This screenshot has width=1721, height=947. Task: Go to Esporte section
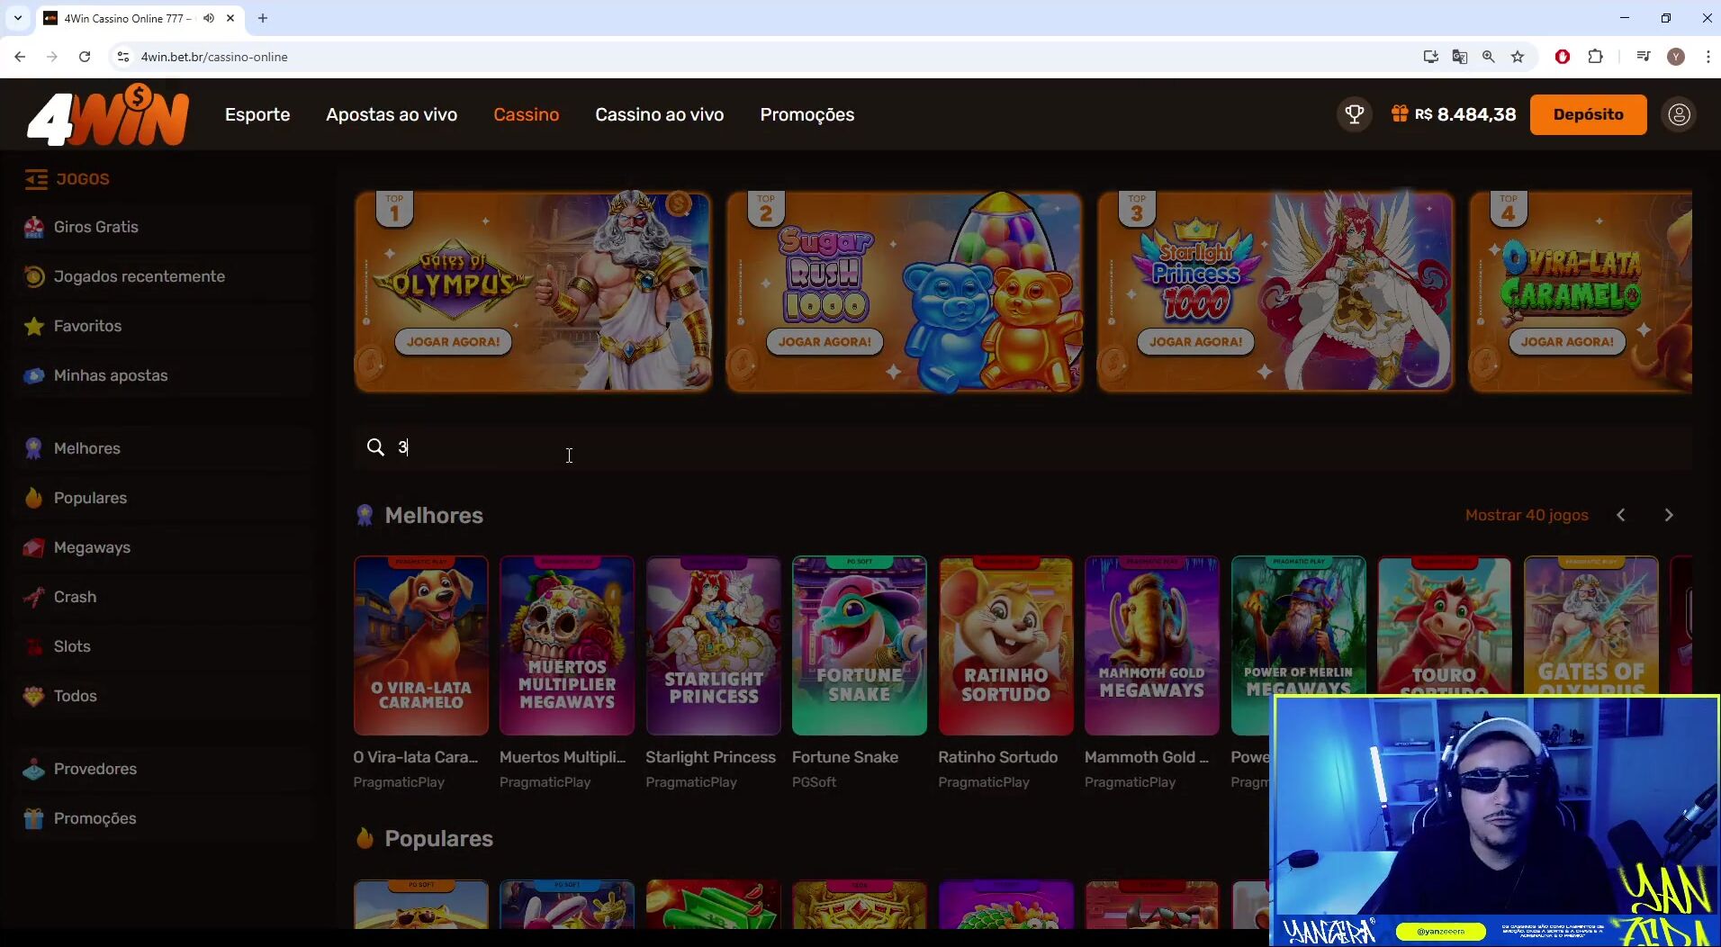click(257, 114)
